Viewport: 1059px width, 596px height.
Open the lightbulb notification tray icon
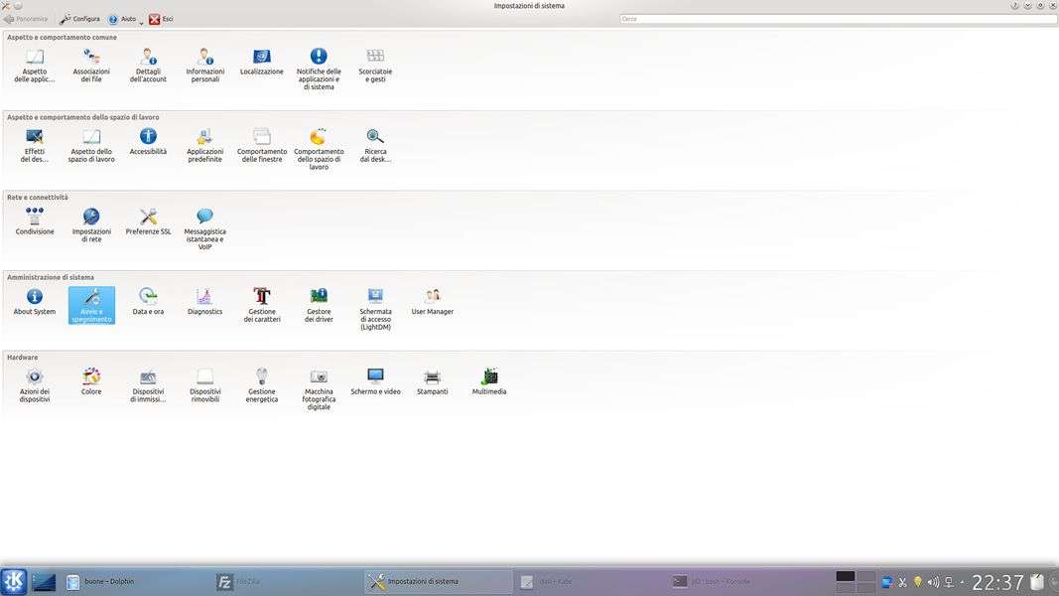point(918,582)
